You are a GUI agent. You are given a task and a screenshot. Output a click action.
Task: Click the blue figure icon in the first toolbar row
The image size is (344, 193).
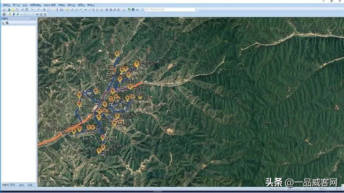(9, 10)
